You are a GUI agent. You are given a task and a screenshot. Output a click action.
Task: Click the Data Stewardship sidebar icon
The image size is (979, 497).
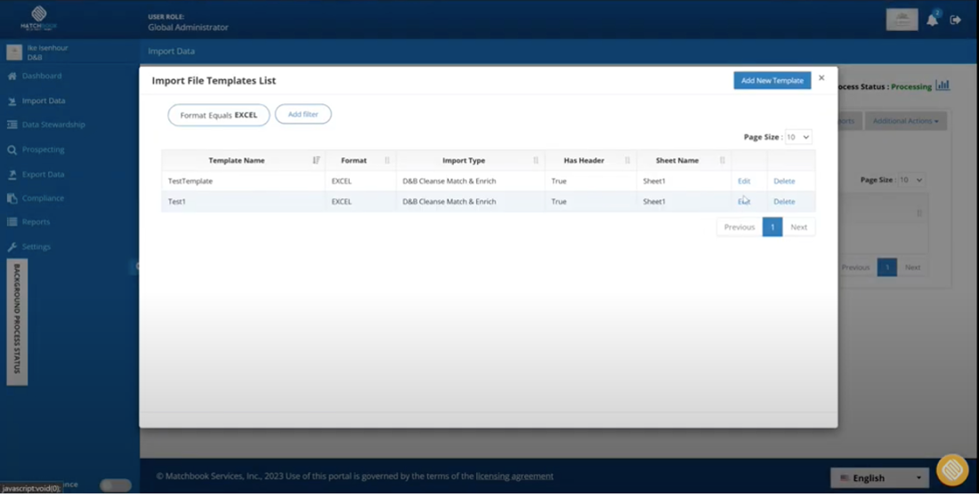(x=12, y=124)
